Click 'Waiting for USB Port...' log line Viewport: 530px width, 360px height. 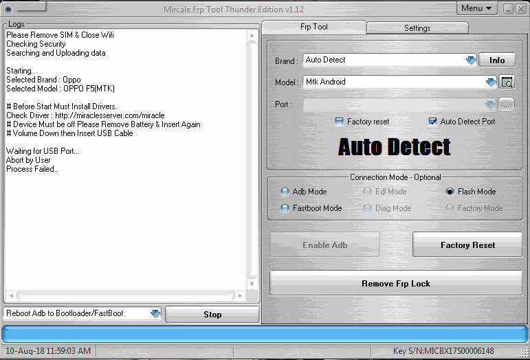[43, 151]
